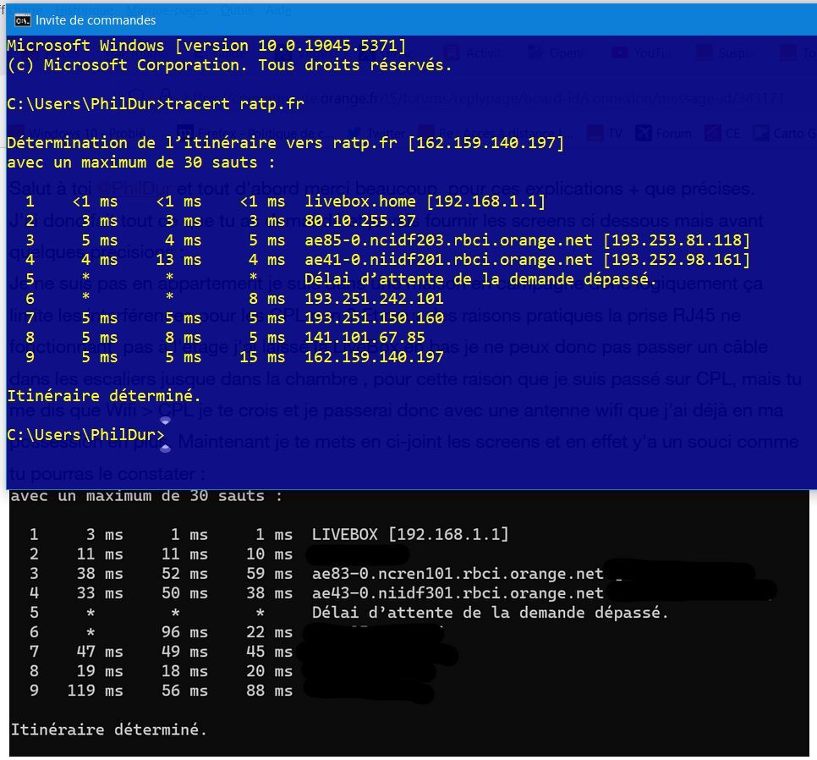Click the '45 ms' value in black hop 7
The width and height of the screenshot is (817, 760).
(x=270, y=652)
